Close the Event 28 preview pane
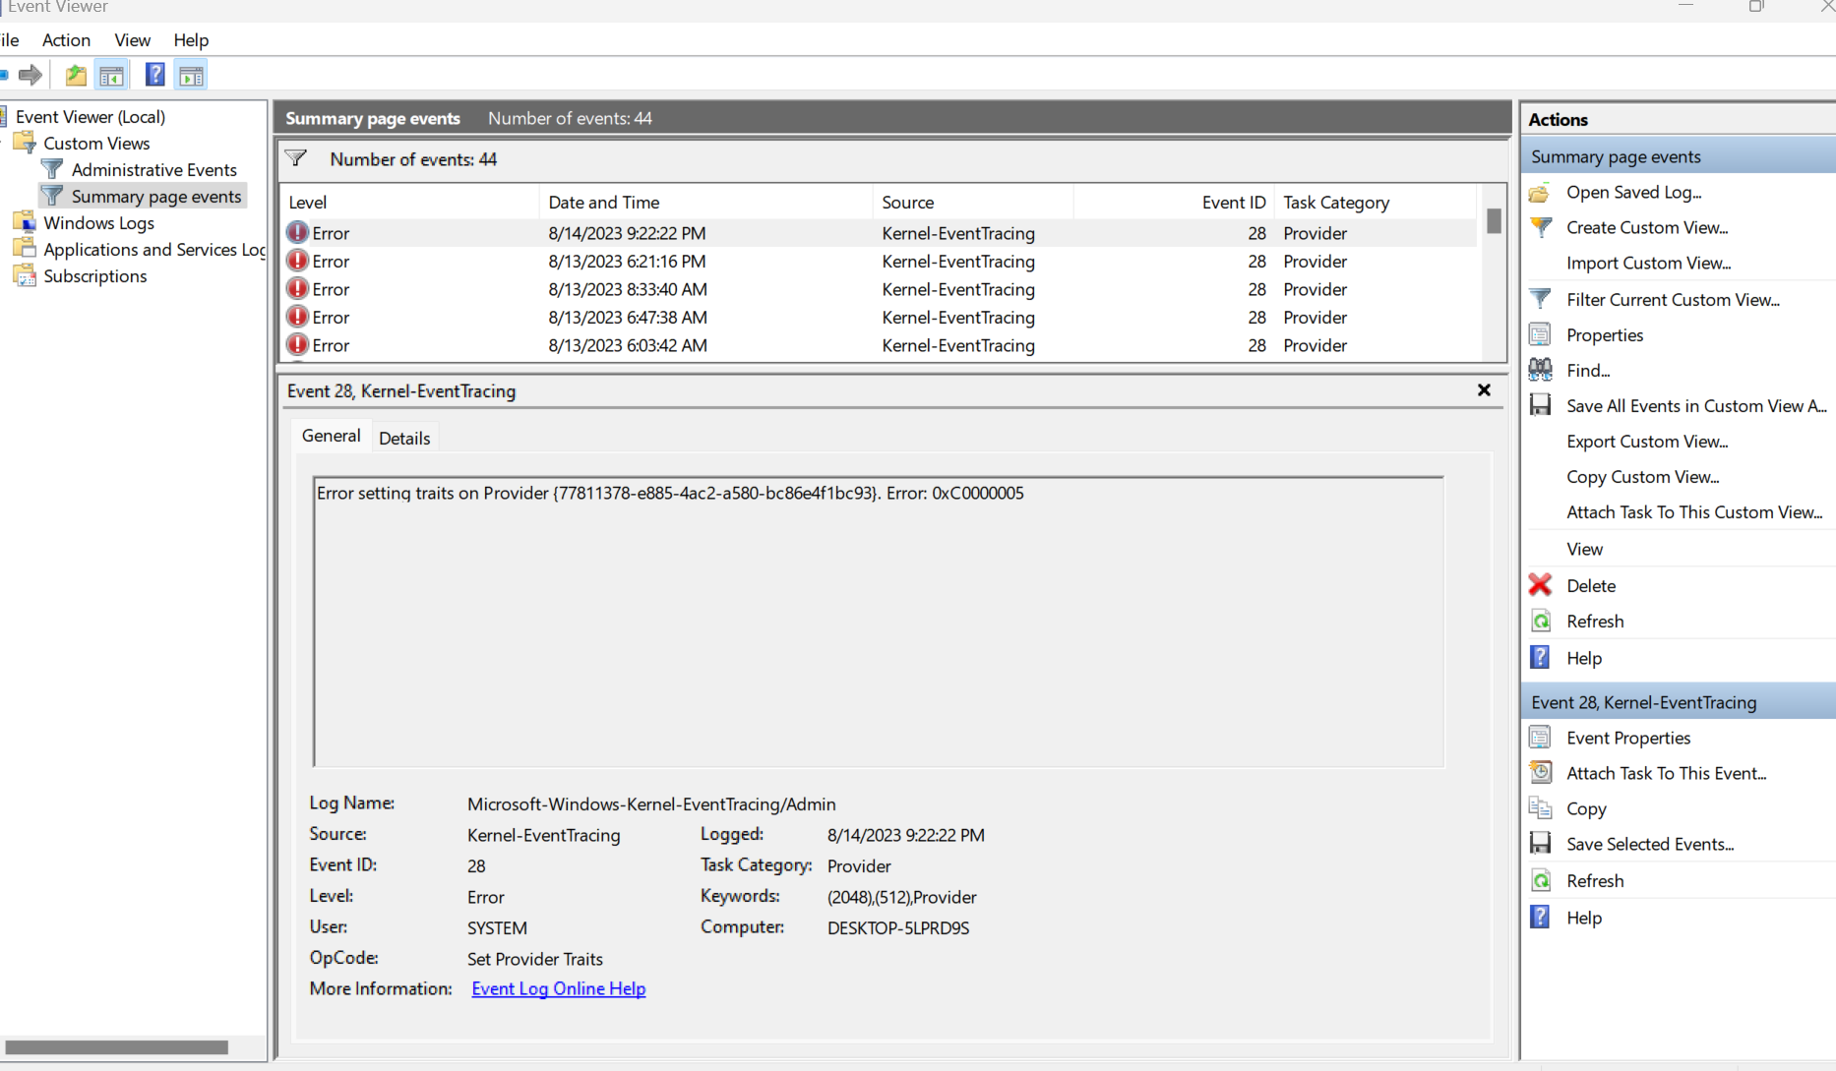The width and height of the screenshot is (1836, 1071). pos(1484,389)
